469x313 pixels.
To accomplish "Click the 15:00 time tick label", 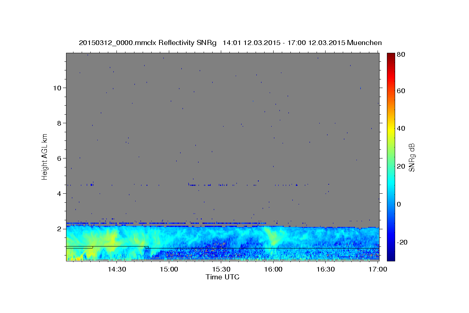I will click(x=169, y=269).
